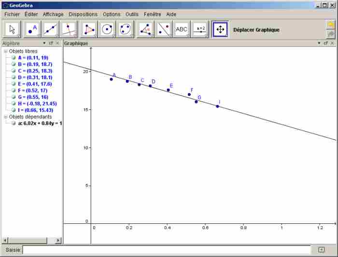This screenshot has height=257, width=338.
Task: Click point B on the graph
Action: [127, 81]
